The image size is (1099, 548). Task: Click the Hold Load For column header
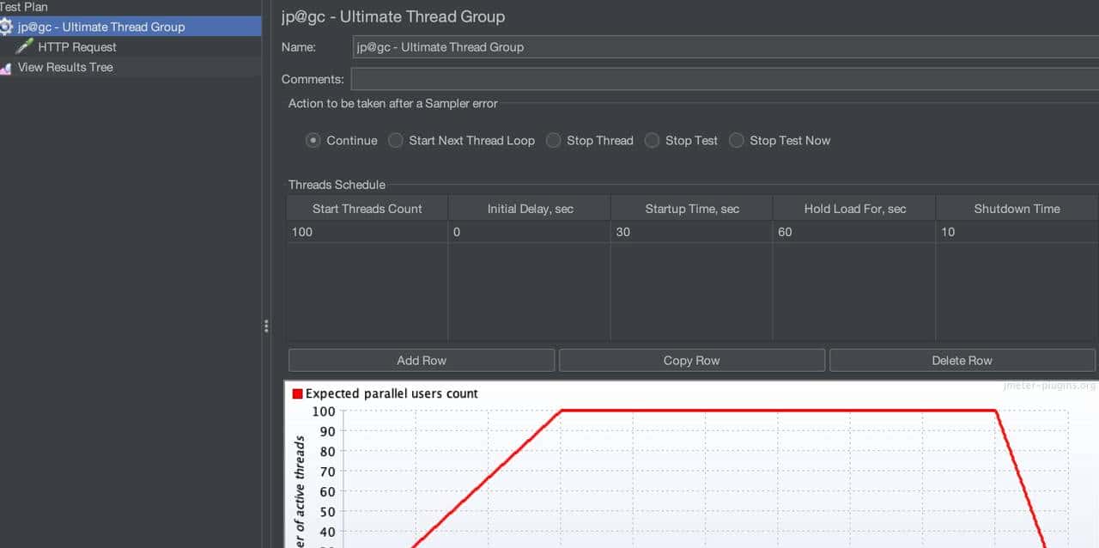click(853, 208)
